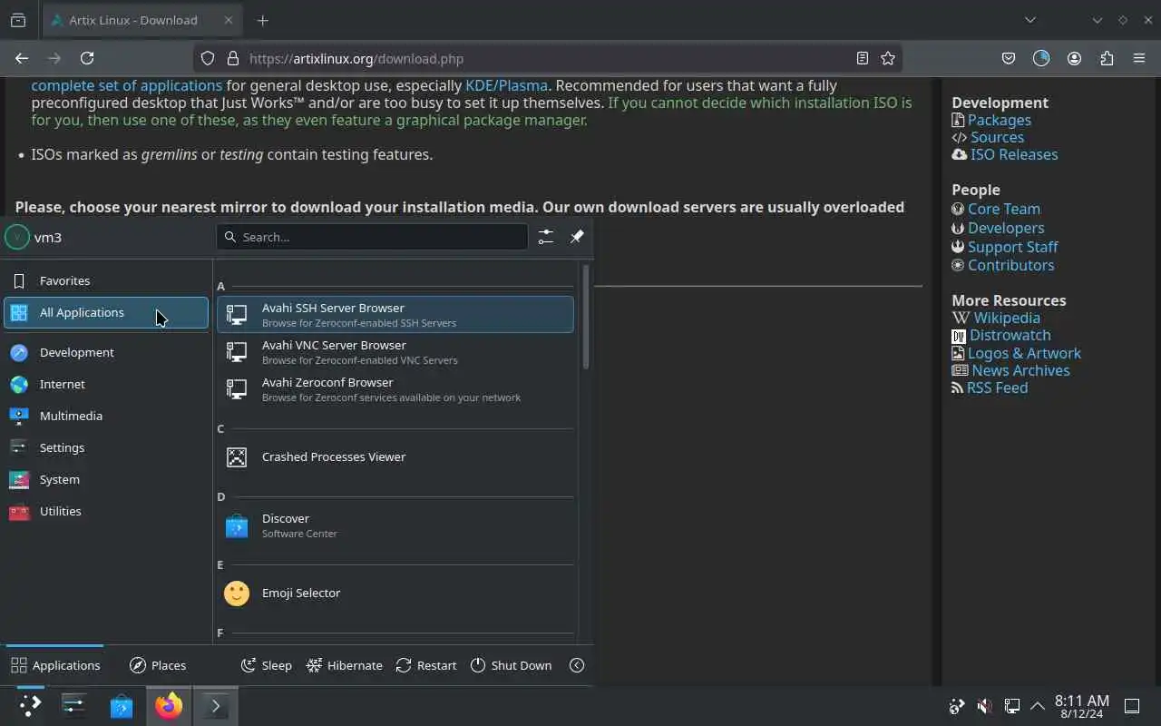Open Settings category in launcher
The width and height of the screenshot is (1161, 726).
pos(106,447)
